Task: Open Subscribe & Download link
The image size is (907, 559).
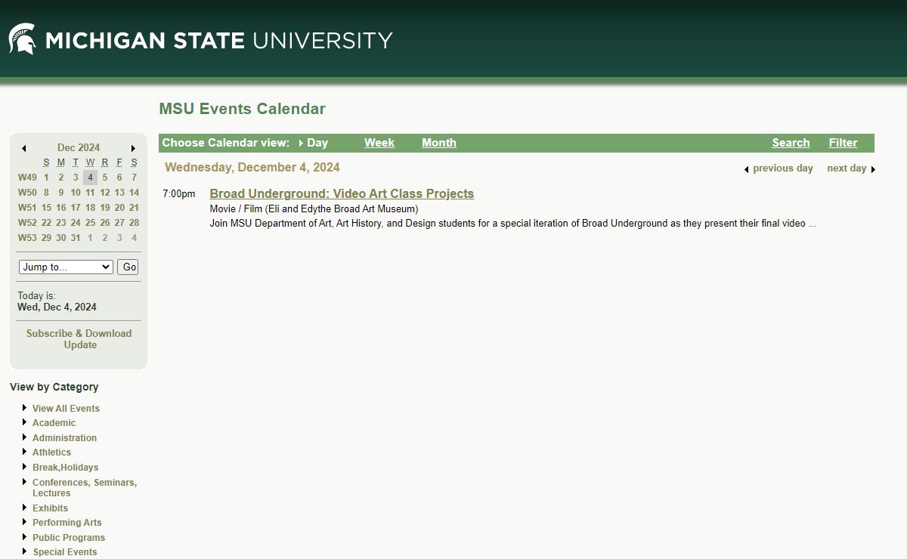Action: point(79,333)
